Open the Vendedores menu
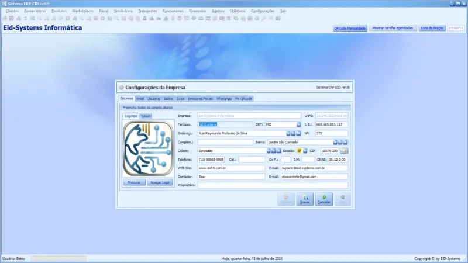 (123, 11)
